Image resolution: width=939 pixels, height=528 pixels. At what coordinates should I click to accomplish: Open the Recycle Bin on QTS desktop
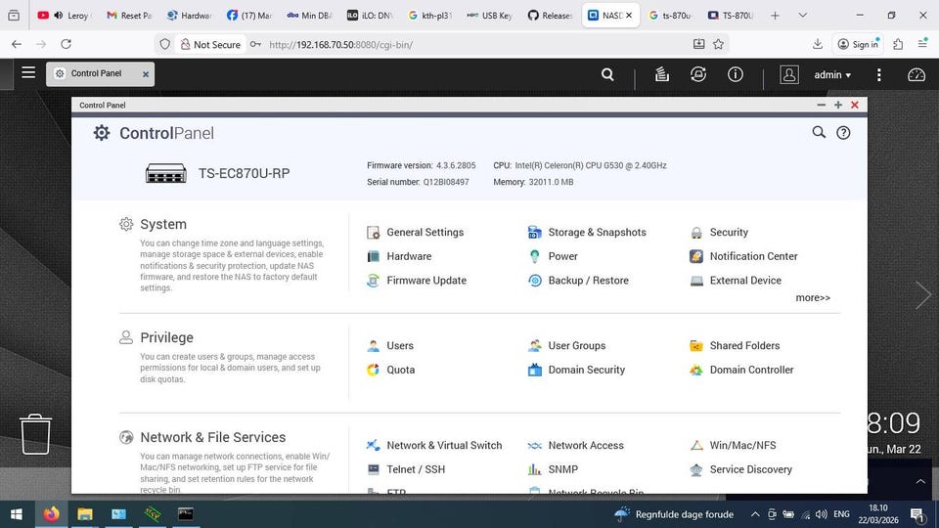tap(35, 434)
